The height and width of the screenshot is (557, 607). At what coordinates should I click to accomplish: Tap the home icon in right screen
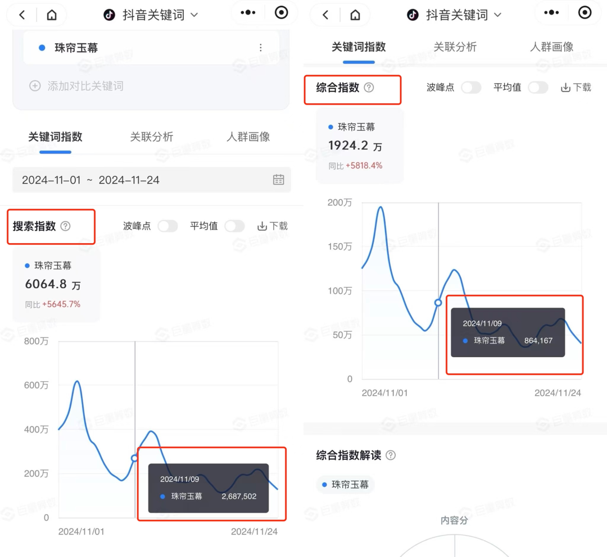(355, 15)
